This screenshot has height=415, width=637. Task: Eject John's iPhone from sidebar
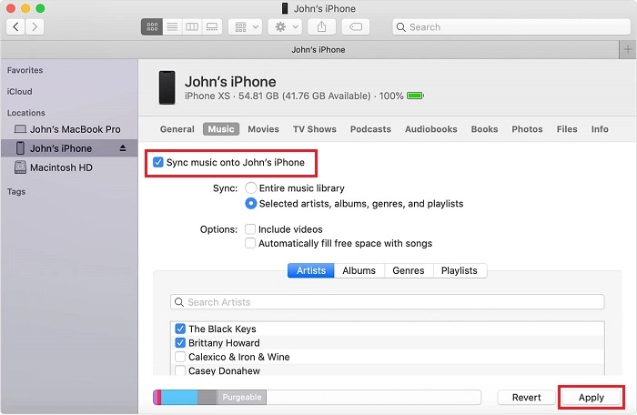tap(123, 148)
